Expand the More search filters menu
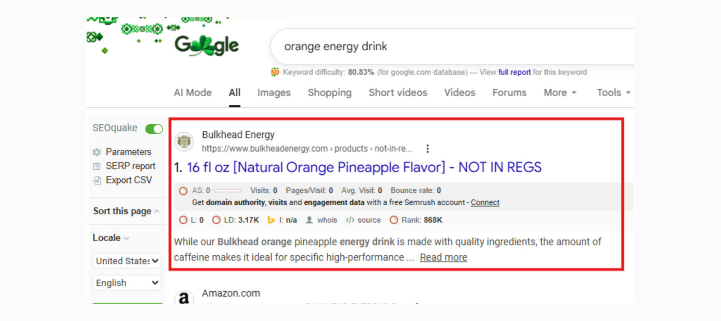721x321 pixels. (x=560, y=93)
